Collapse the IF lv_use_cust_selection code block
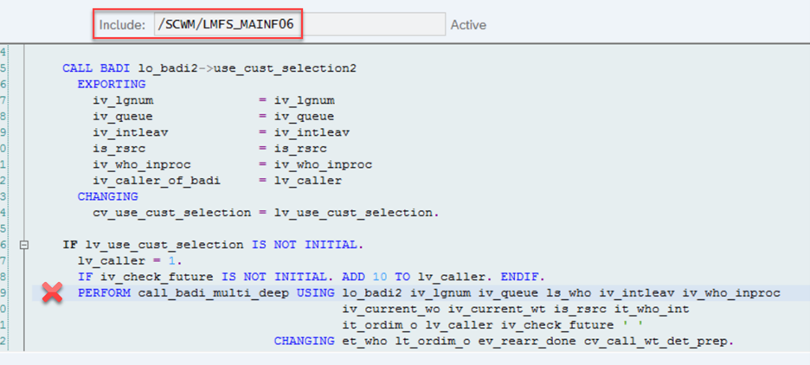The width and height of the screenshot is (810, 365). point(23,246)
